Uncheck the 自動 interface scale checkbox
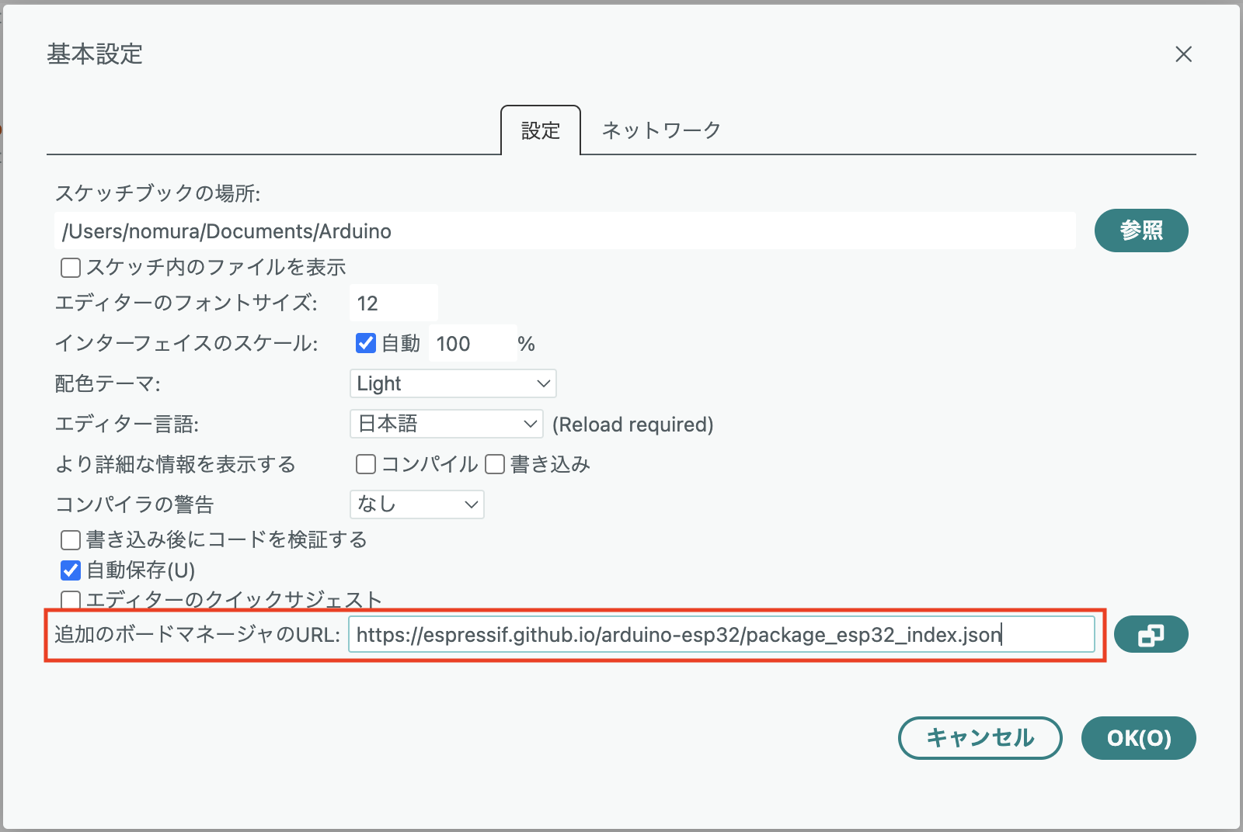This screenshot has height=832, width=1243. (x=366, y=343)
